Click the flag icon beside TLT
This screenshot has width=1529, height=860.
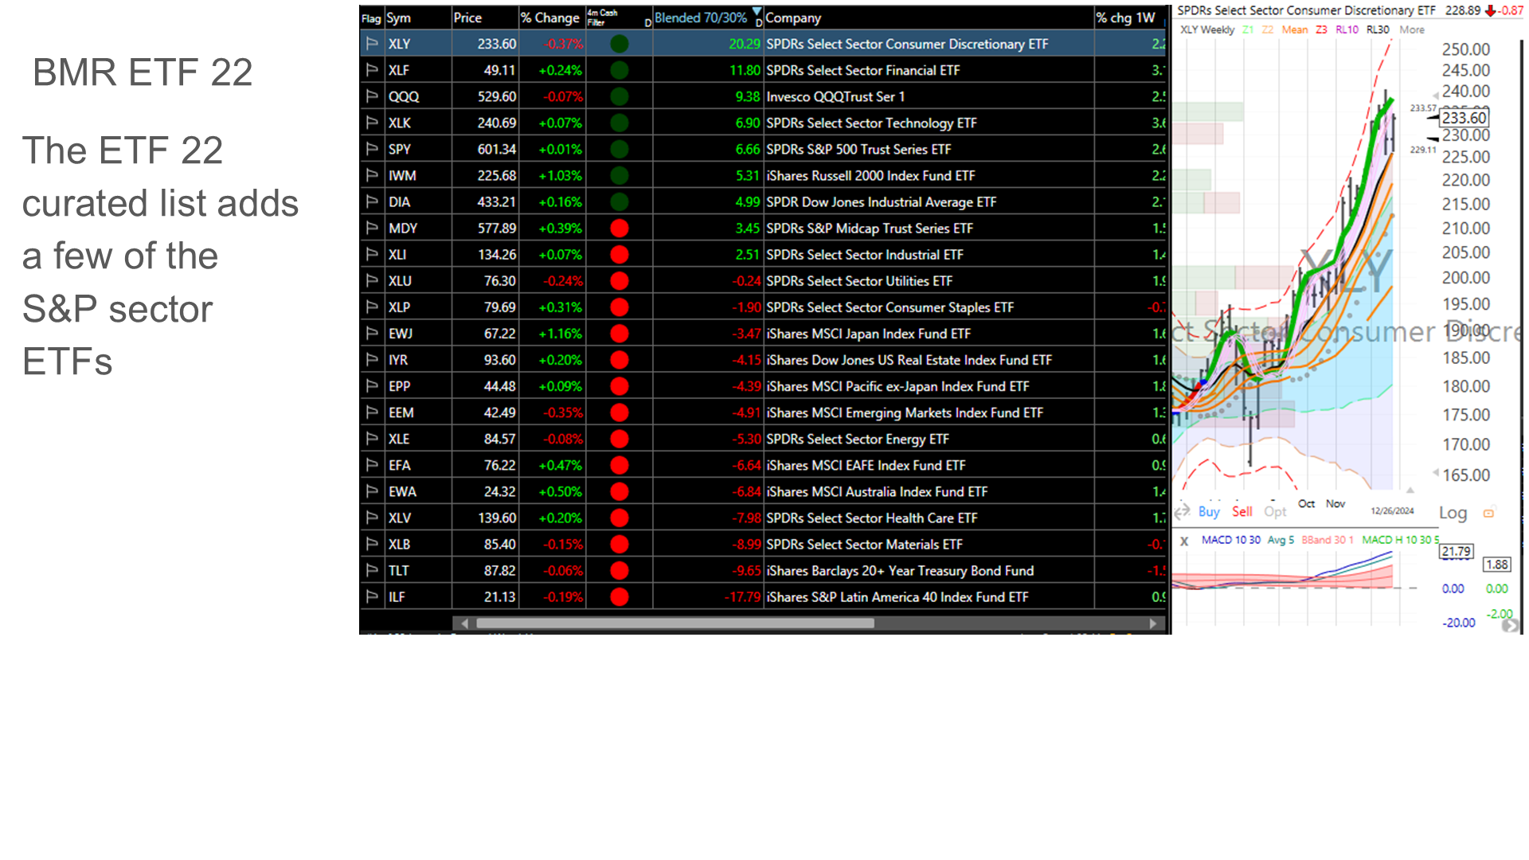pos(371,570)
